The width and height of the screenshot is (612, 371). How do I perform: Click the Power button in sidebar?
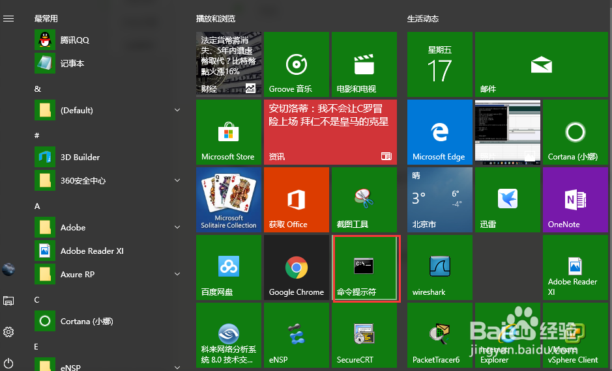point(8,363)
